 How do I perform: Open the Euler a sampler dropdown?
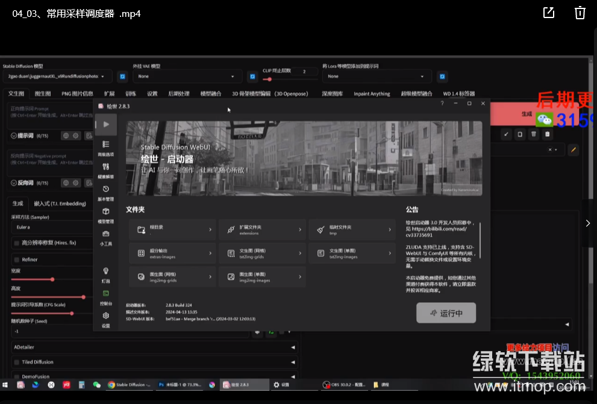click(x=36, y=227)
